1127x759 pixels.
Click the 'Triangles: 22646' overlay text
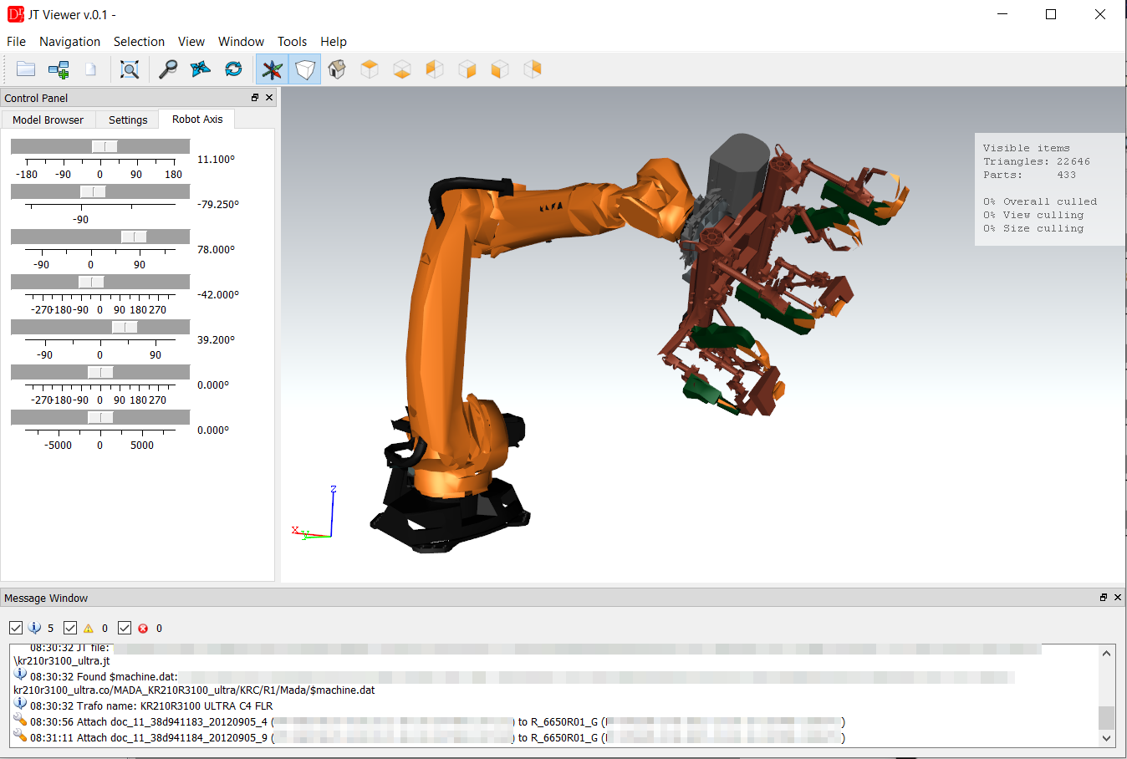click(x=1037, y=162)
